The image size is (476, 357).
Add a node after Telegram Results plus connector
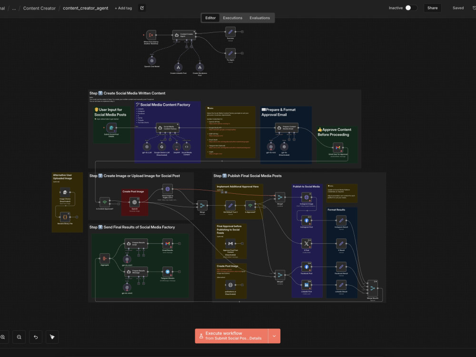179,272
